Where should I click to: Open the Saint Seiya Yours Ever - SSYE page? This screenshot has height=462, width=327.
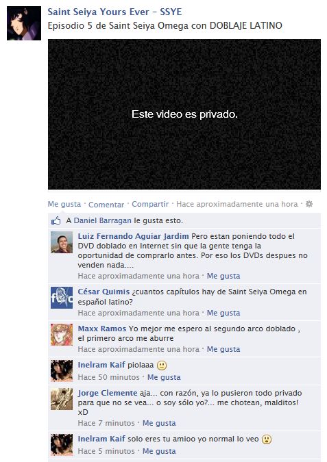tap(114, 12)
